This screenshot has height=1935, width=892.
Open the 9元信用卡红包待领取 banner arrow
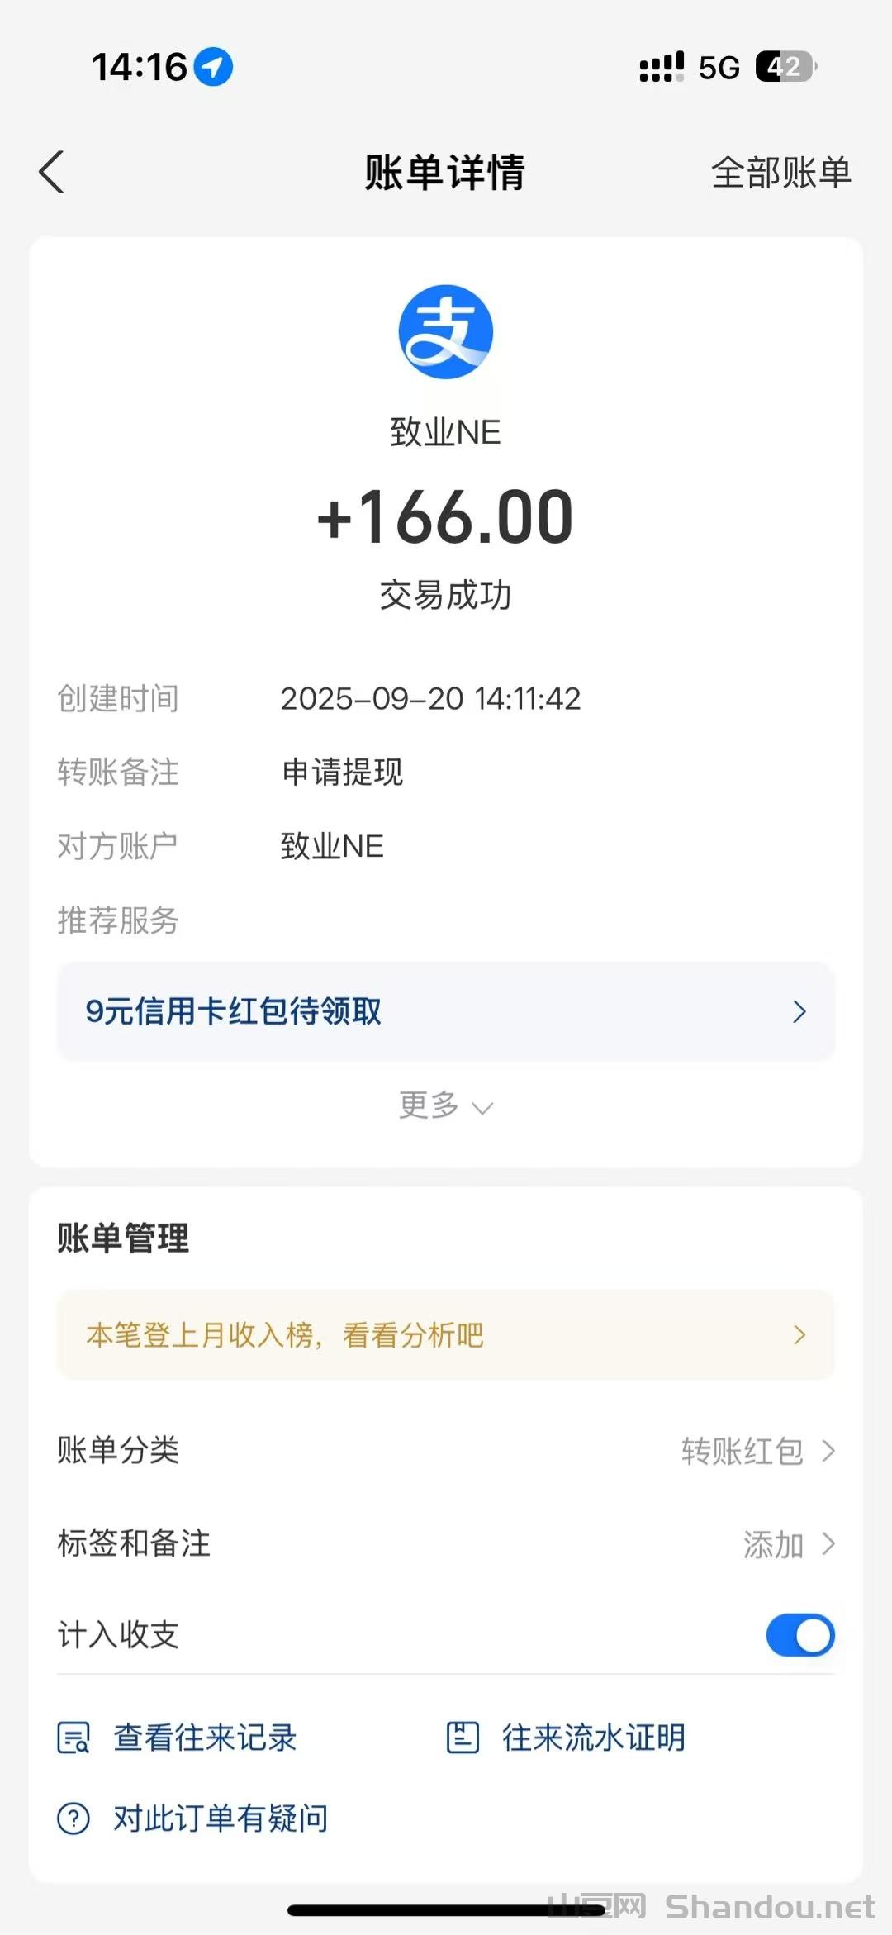tap(798, 1011)
